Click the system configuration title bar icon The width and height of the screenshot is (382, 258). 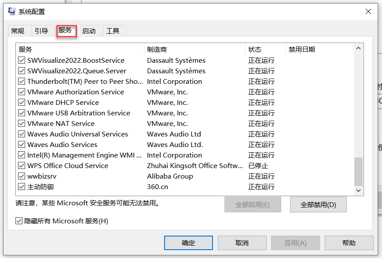(x=11, y=11)
